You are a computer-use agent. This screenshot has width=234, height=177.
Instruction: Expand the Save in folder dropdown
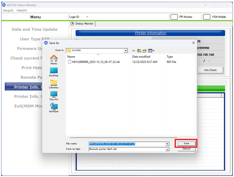point(126,51)
